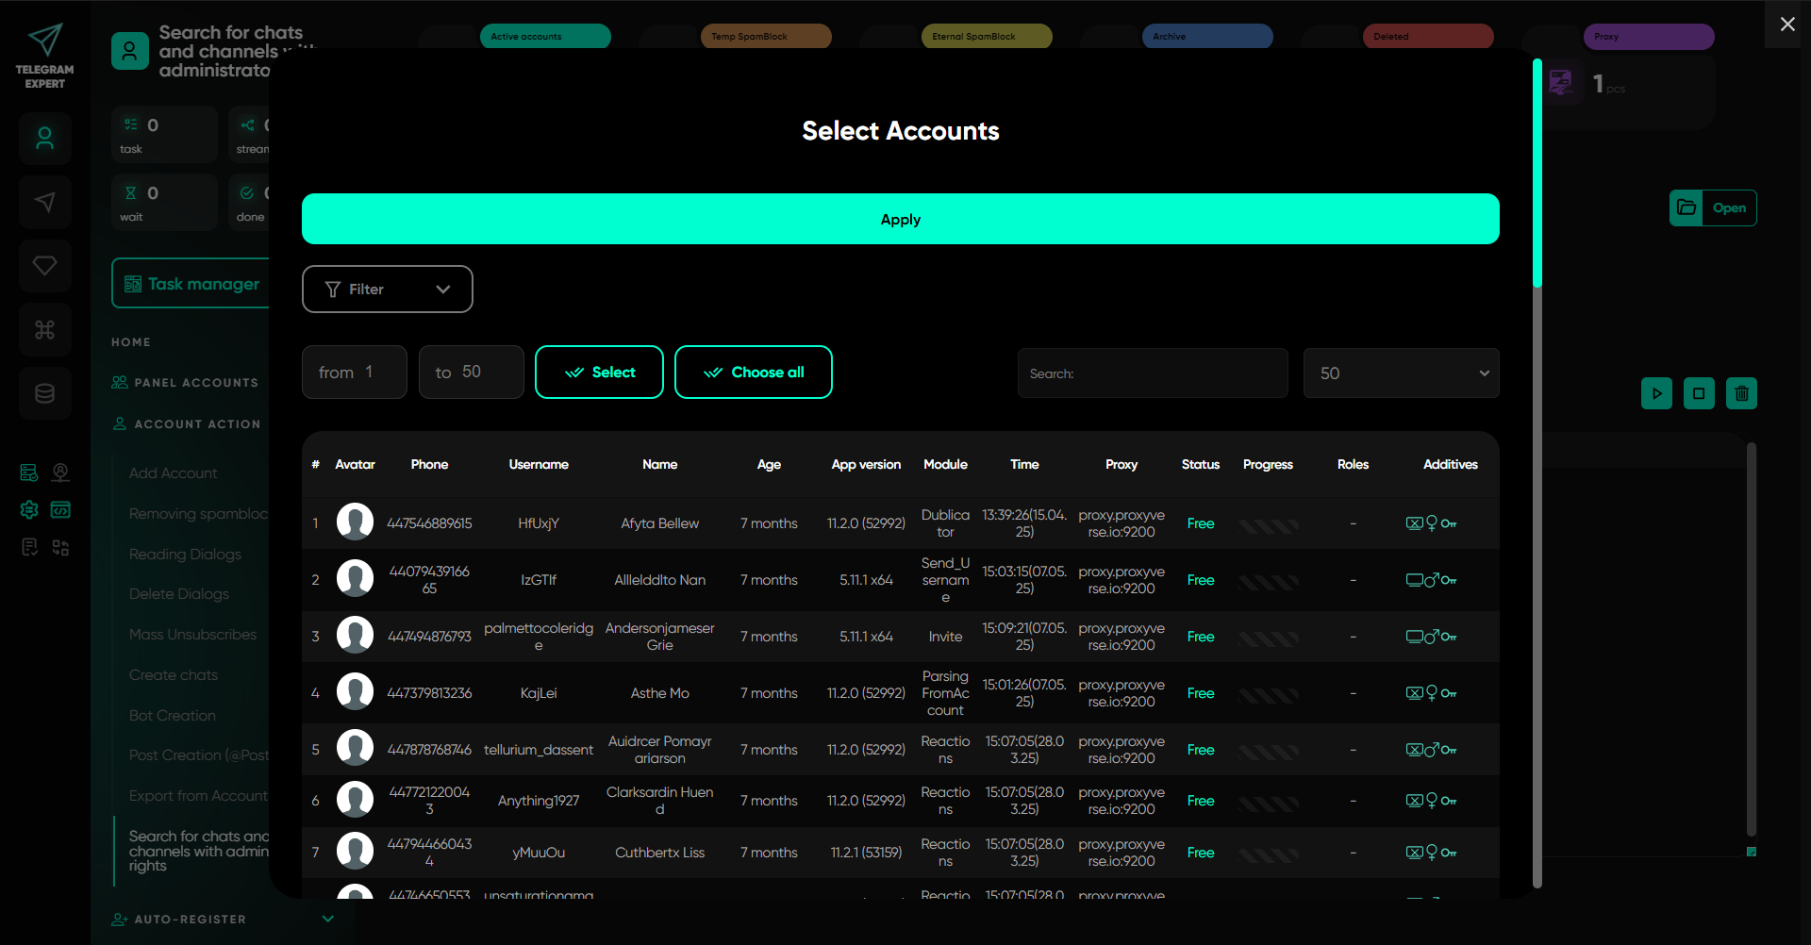Click the trash delete icon
The image size is (1811, 945).
coord(1741,393)
